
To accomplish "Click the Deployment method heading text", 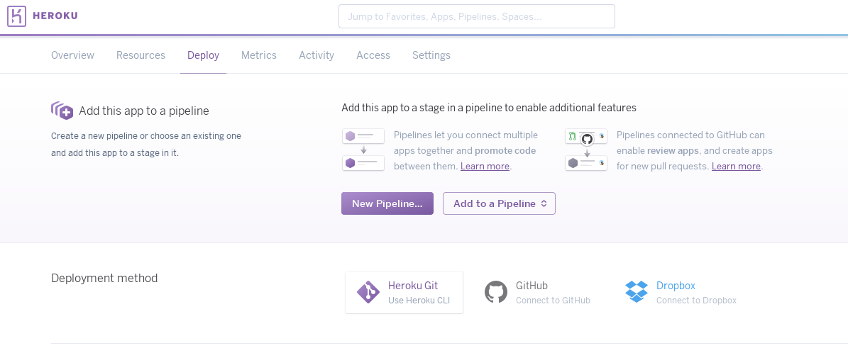I will pyautogui.click(x=104, y=279).
